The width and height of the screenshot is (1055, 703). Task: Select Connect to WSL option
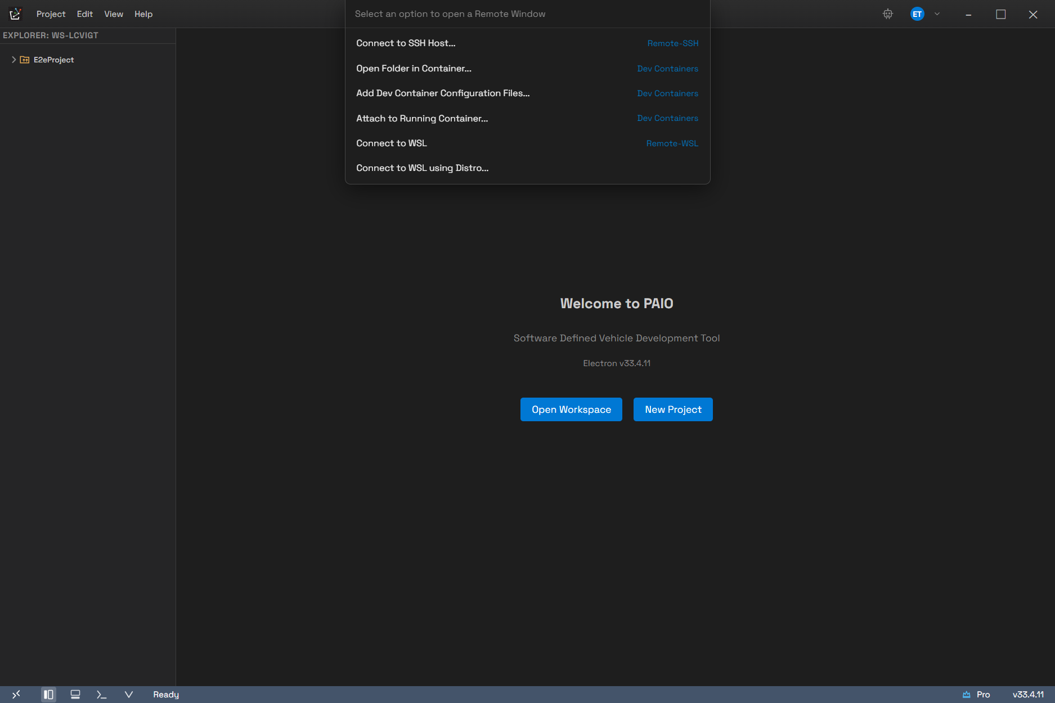(527, 143)
